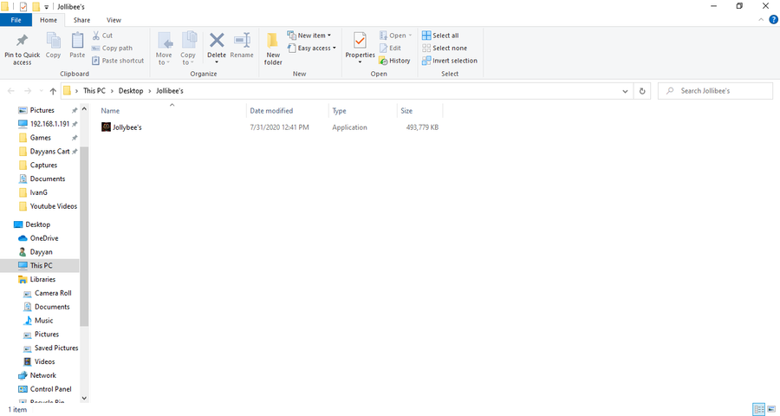Screen dimensions: 780x416
Task: Click the Forward navigation arrow
Action: (28, 91)
